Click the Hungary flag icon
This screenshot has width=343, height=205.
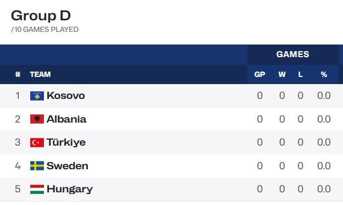[37, 189]
